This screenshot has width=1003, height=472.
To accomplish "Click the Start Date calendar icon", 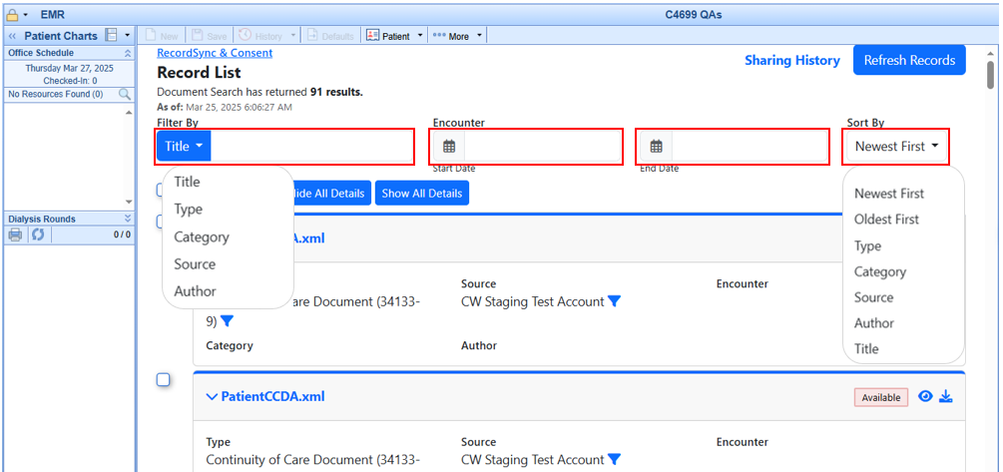I will [449, 147].
